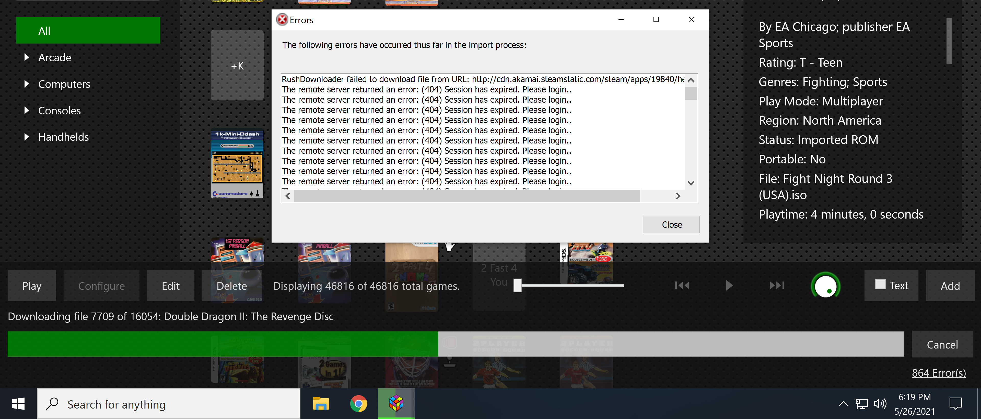Click the colorful cube app taskbar icon
The width and height of the screenshot is (981, 419).
coord(396,404)
